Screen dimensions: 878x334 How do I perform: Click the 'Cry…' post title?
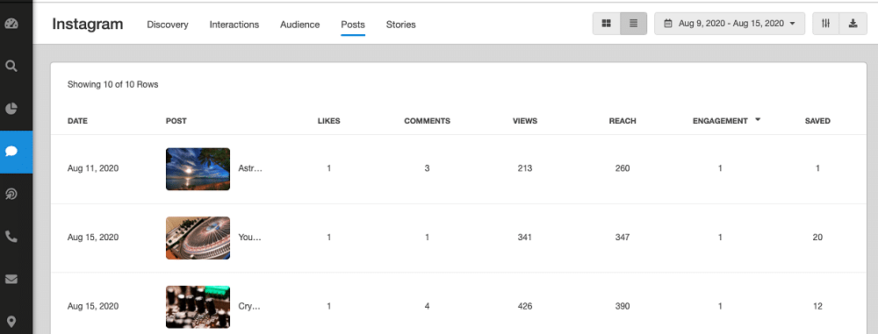250,307
